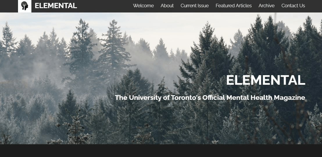The image size is (322, 157).
Task: Click the Contact Us nav link
Action: tap(293, 6)
